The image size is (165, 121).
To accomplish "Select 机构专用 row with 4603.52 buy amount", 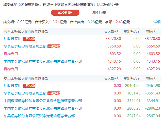I will tap(11, 54).
